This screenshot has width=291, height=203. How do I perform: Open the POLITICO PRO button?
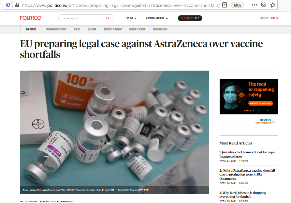click(190, 18)
